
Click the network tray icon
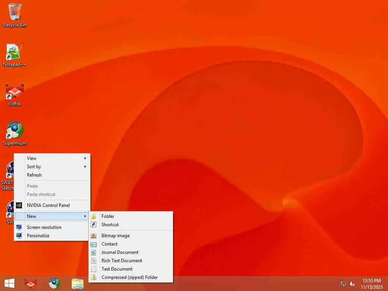pos(343,283)
